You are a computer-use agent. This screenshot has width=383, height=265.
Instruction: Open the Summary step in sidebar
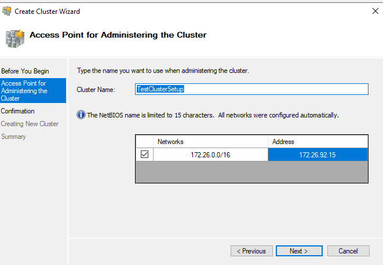[x=14, y=137]
